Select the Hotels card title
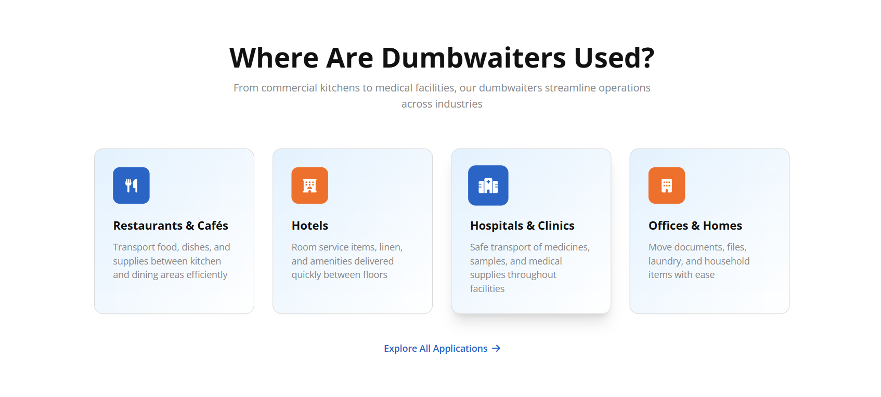Screen dimensions: 881x397 pos(310,226)
